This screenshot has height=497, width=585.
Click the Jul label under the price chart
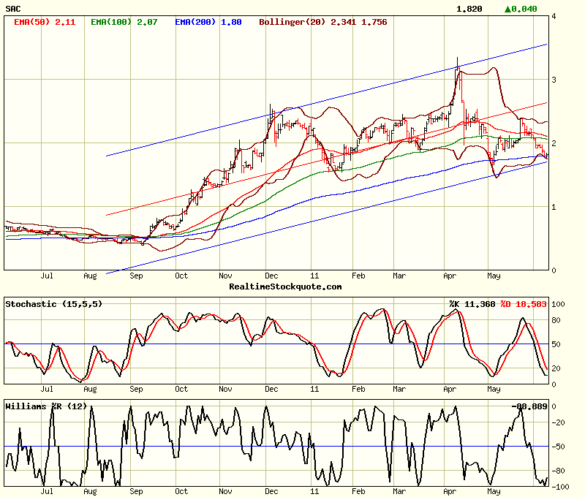pyautogui.click(x=47, y=276)
